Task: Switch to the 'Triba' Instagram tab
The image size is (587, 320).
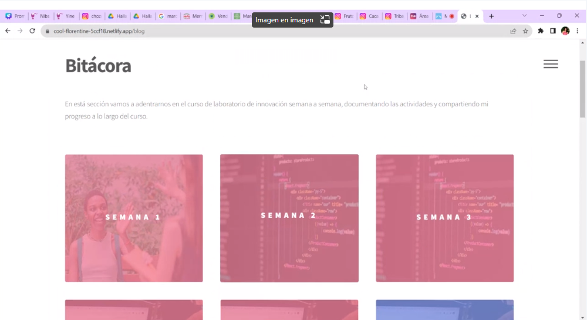Action: [395, 16]
